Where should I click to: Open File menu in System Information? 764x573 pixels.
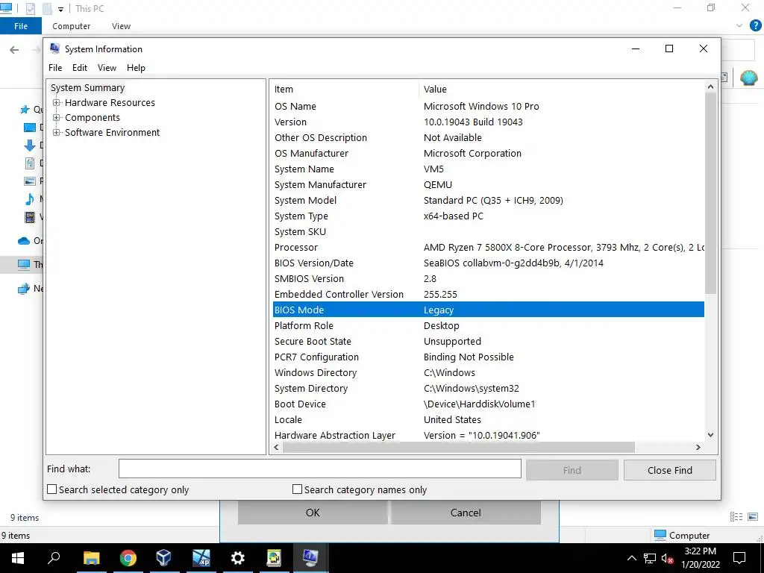coord(55,68)
